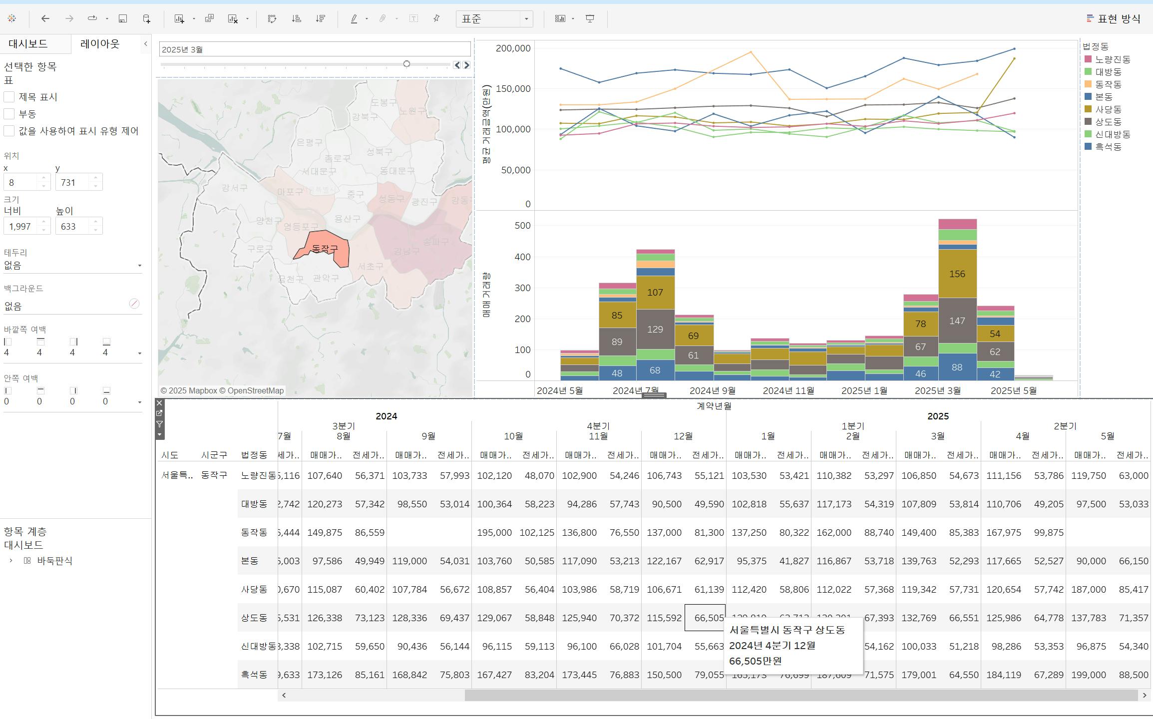Click next arrow on date filter

click(x=466, y=65)
